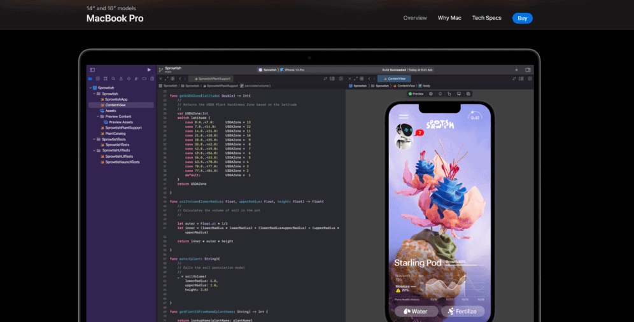Open the symbol navigator icon
Viewport: 634px width, 322px height.
point(106,79)
